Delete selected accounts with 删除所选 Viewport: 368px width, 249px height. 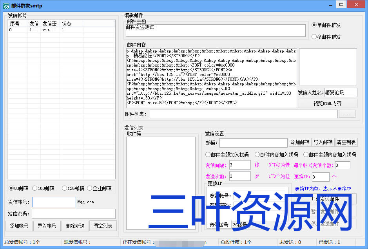point(75,226)
